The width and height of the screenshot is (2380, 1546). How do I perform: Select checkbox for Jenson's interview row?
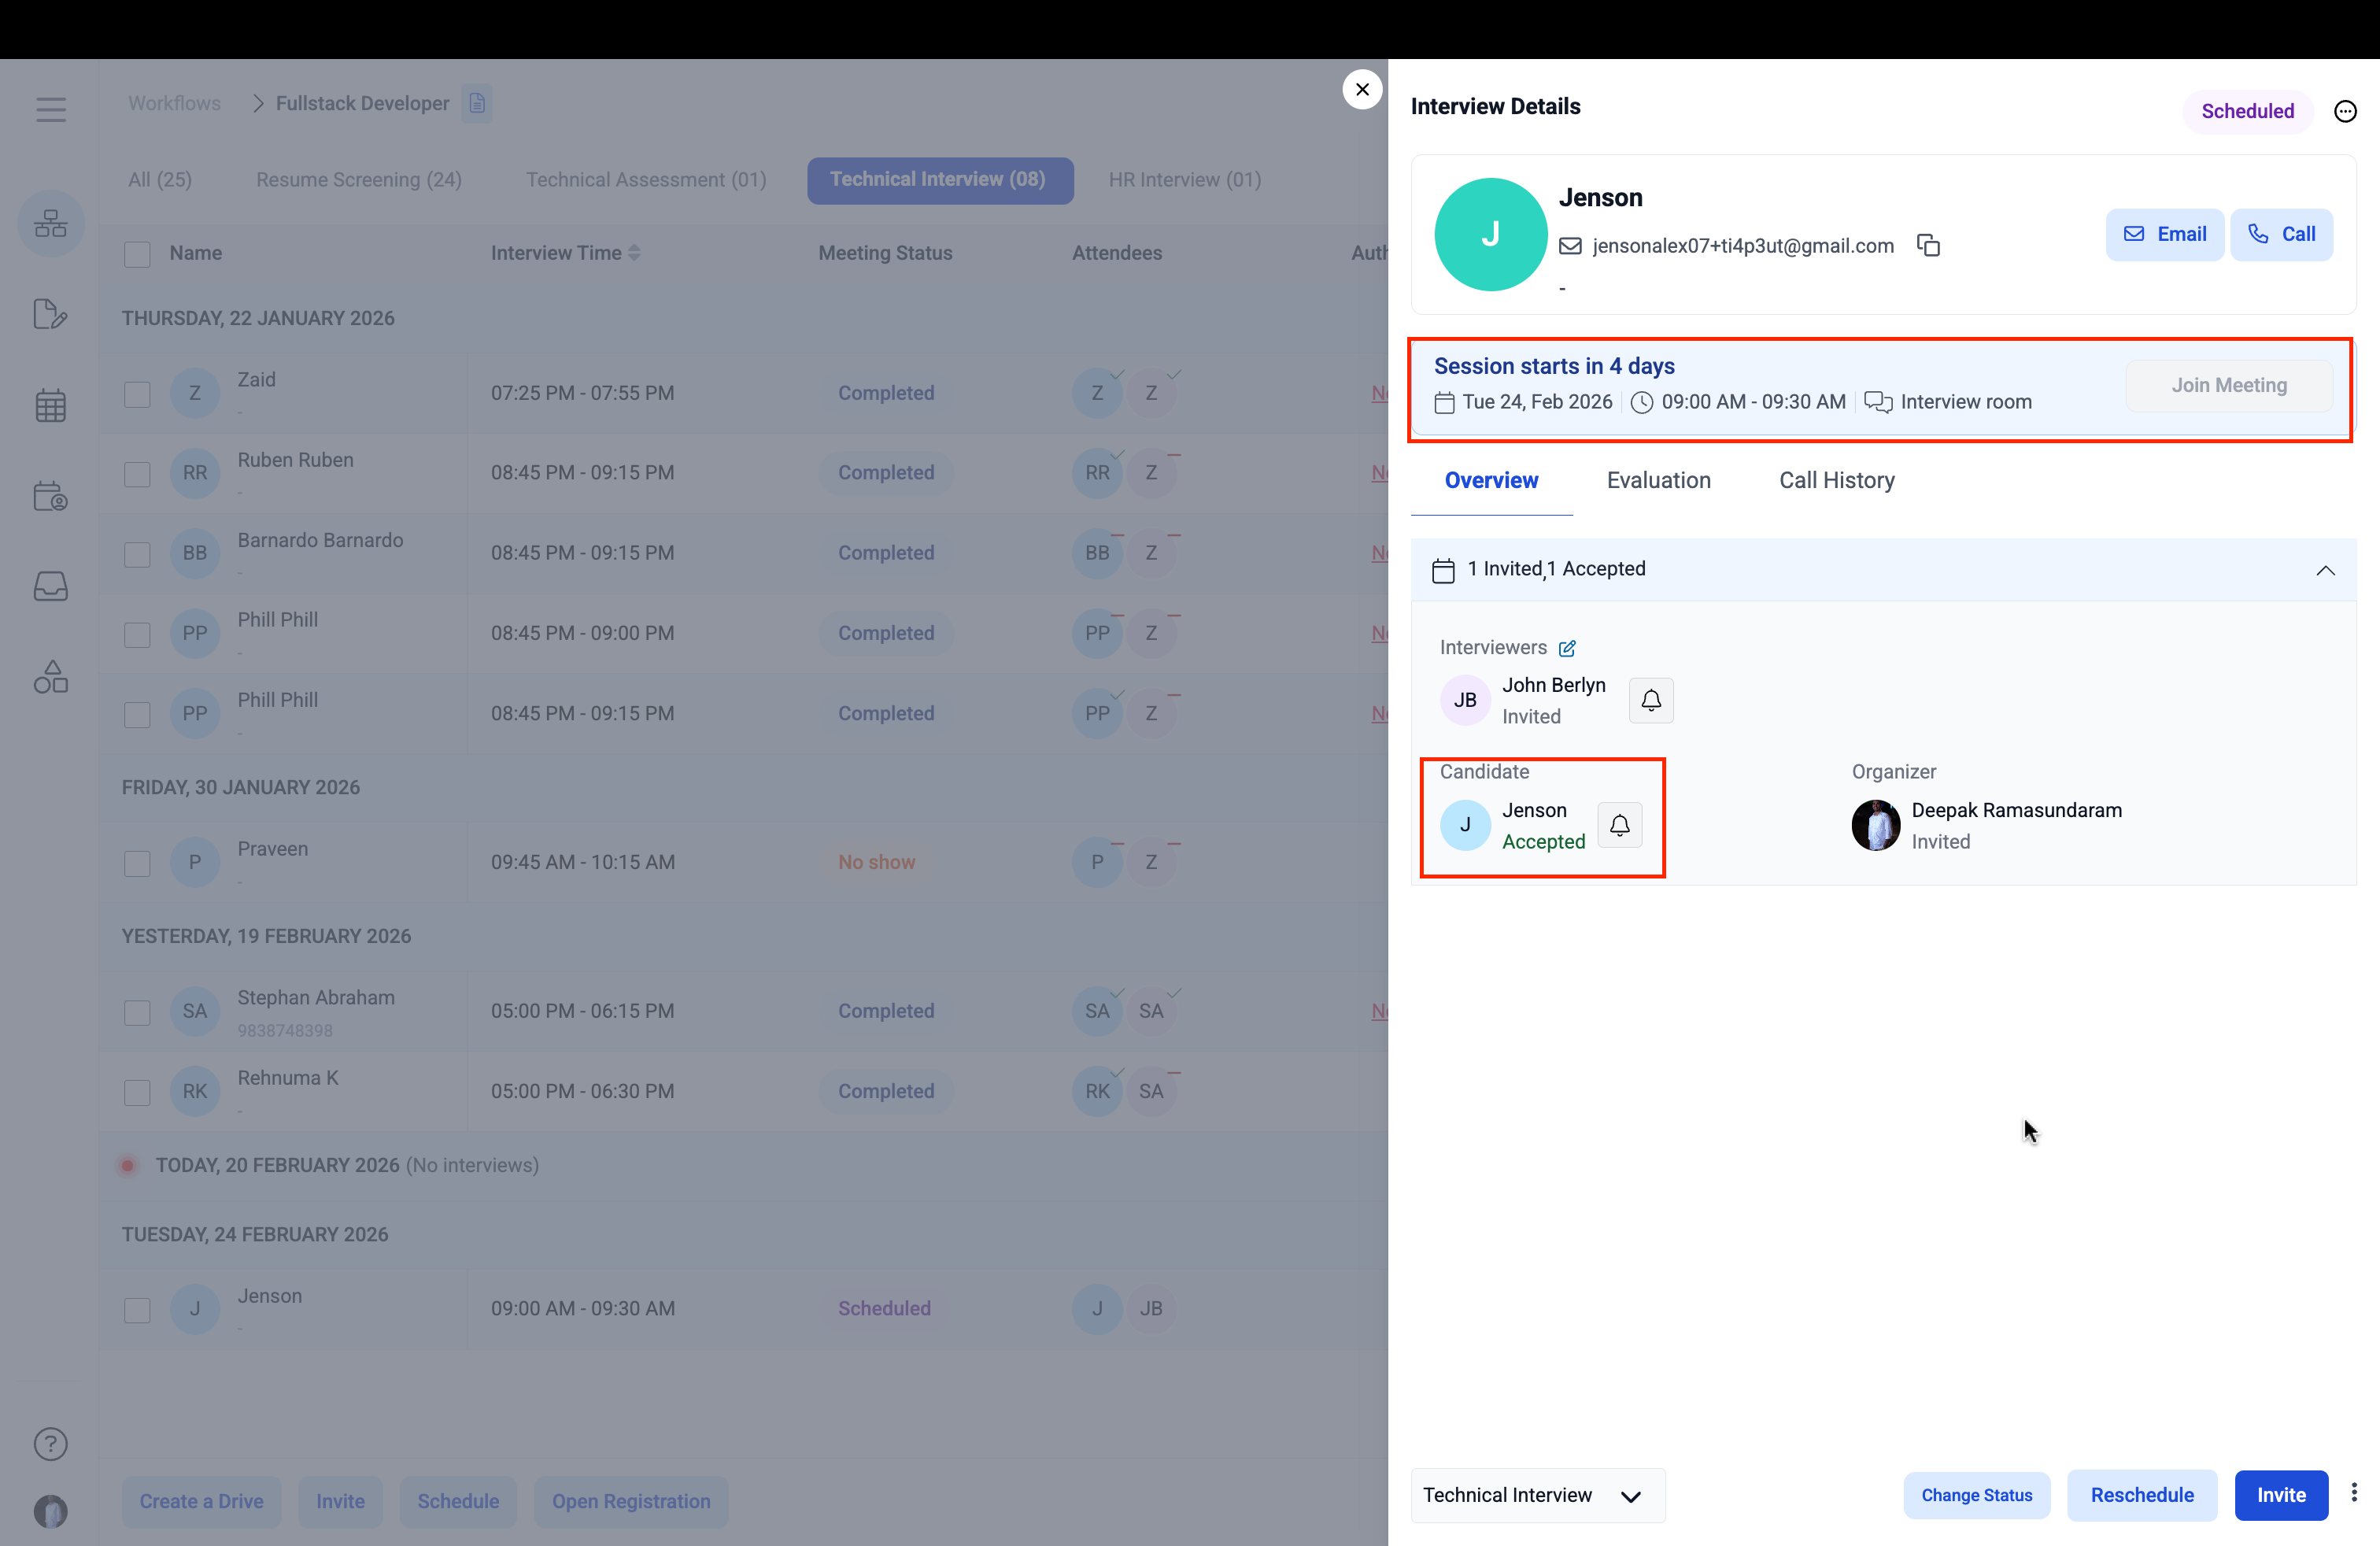(137, 1309)
